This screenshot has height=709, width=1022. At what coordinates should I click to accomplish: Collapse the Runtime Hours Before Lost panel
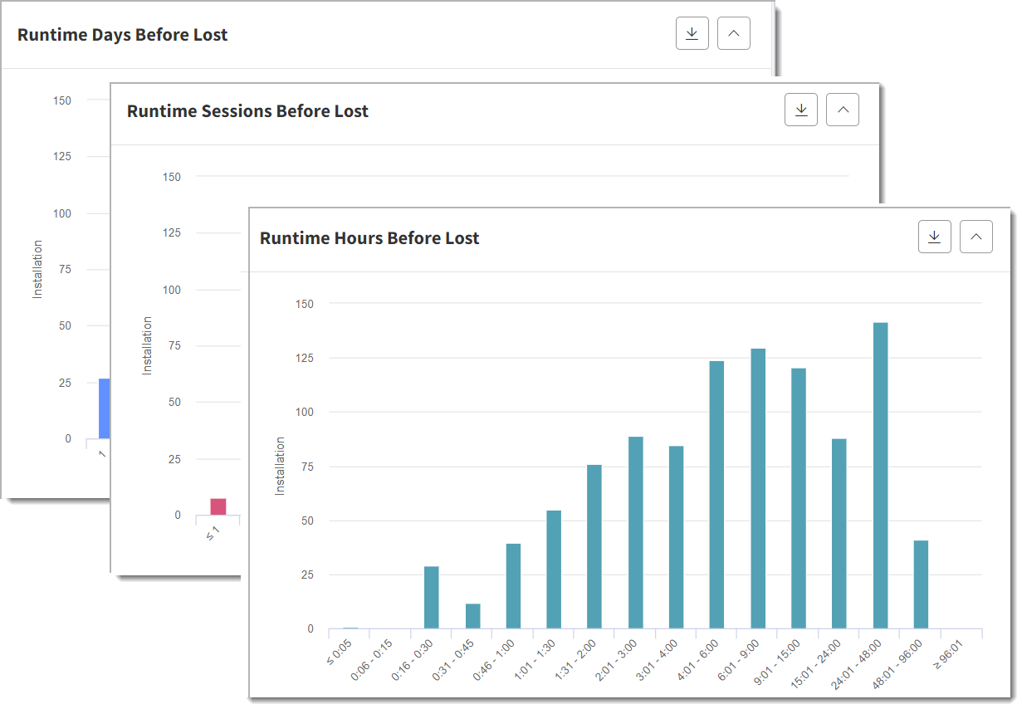click(976, 237)
